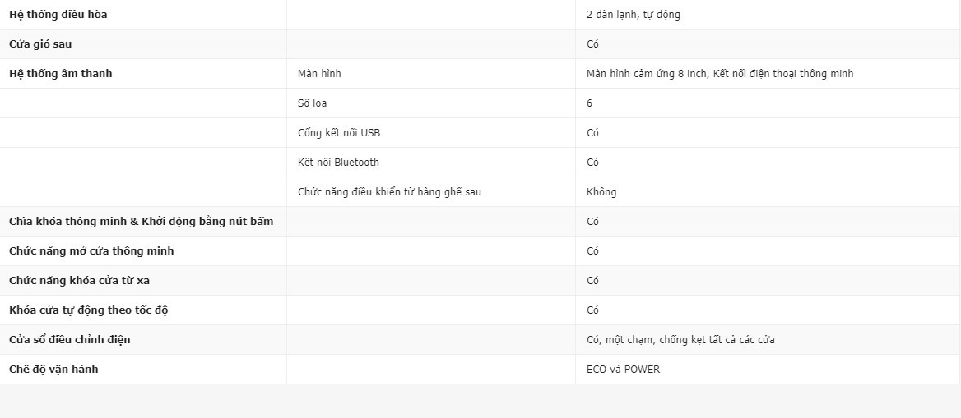Select the speaker count value "6"

(x=590, y=103)
